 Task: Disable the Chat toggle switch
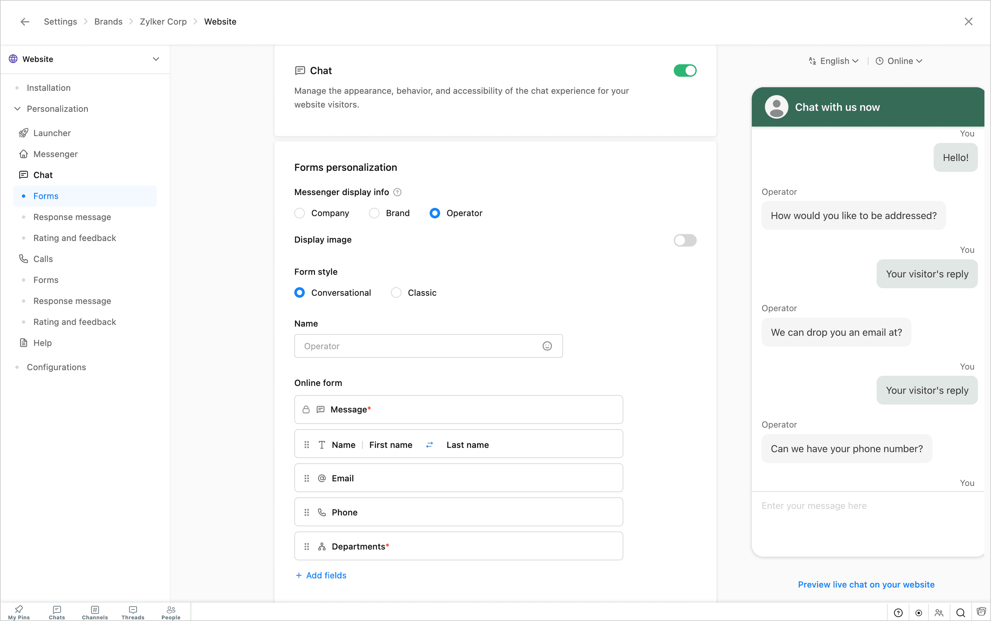coord(685,70)
